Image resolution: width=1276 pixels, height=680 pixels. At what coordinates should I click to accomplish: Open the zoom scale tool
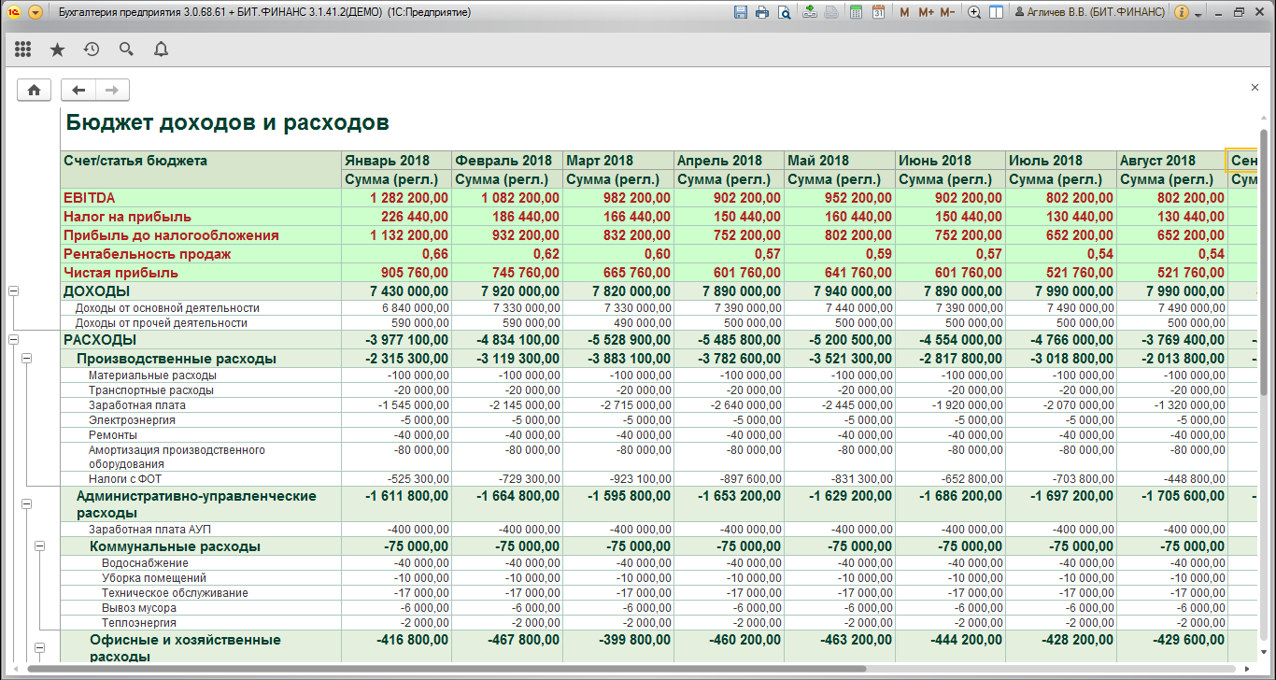pyautogui.click(x=974, y=13)
